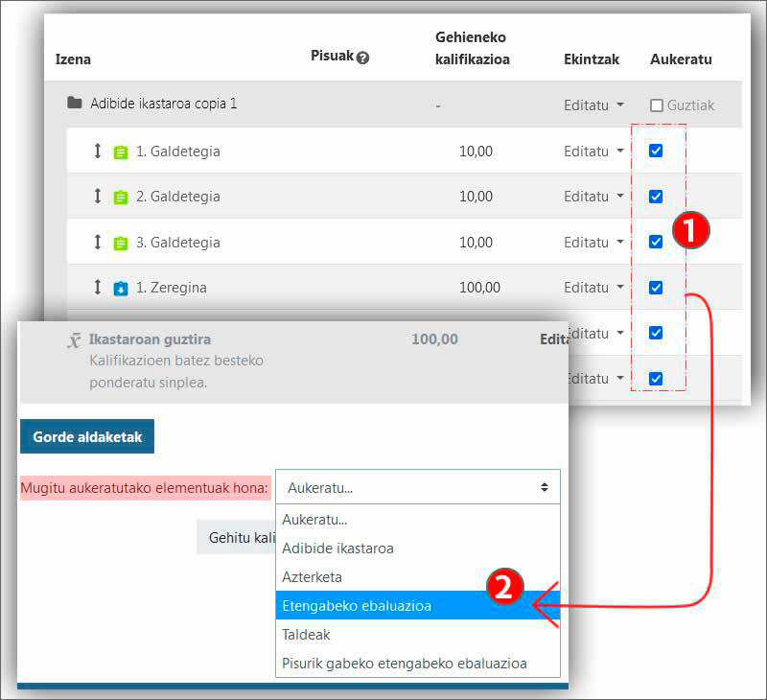Click the quiz icon of 1. Galdetegia

pos(121,152)
